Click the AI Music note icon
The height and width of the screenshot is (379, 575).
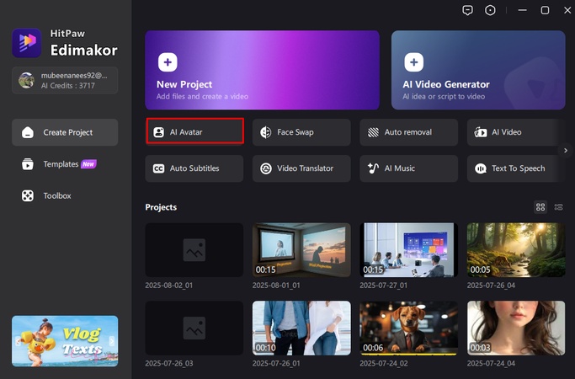point(373,168)
